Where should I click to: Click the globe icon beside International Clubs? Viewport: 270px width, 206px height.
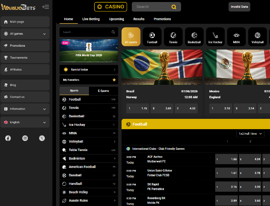[128, 149]
